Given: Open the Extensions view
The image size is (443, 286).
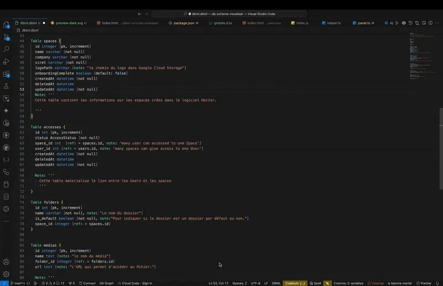Looking at the screenshot, I should 6,74.
